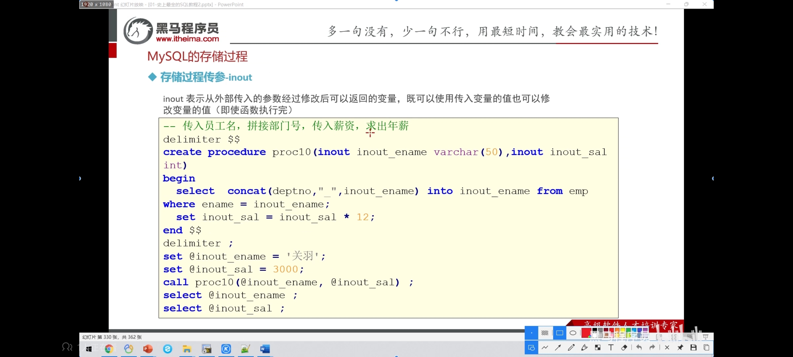
Task: Select the pencil freehand tool
Action: pyautogui.click(x=571, y=348)
